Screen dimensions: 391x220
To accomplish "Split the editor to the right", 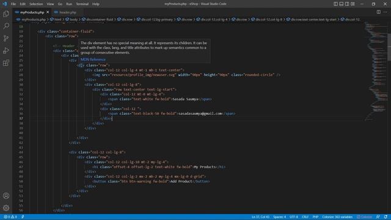I will click(379, 12).
